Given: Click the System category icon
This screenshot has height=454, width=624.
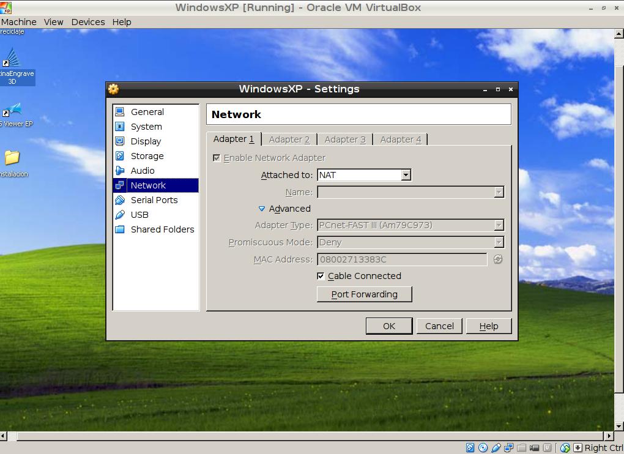Looking at the screenshot, I should [120, 127].
